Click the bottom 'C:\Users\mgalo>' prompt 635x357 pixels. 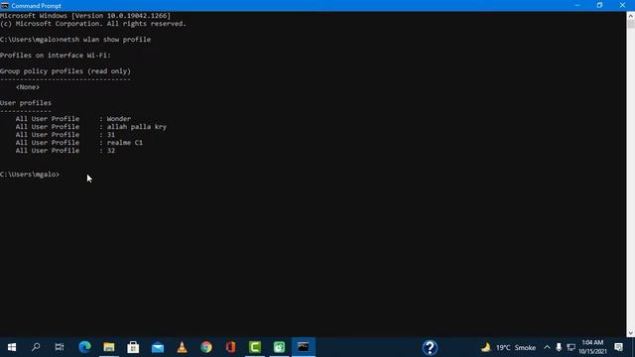point(30,175)
